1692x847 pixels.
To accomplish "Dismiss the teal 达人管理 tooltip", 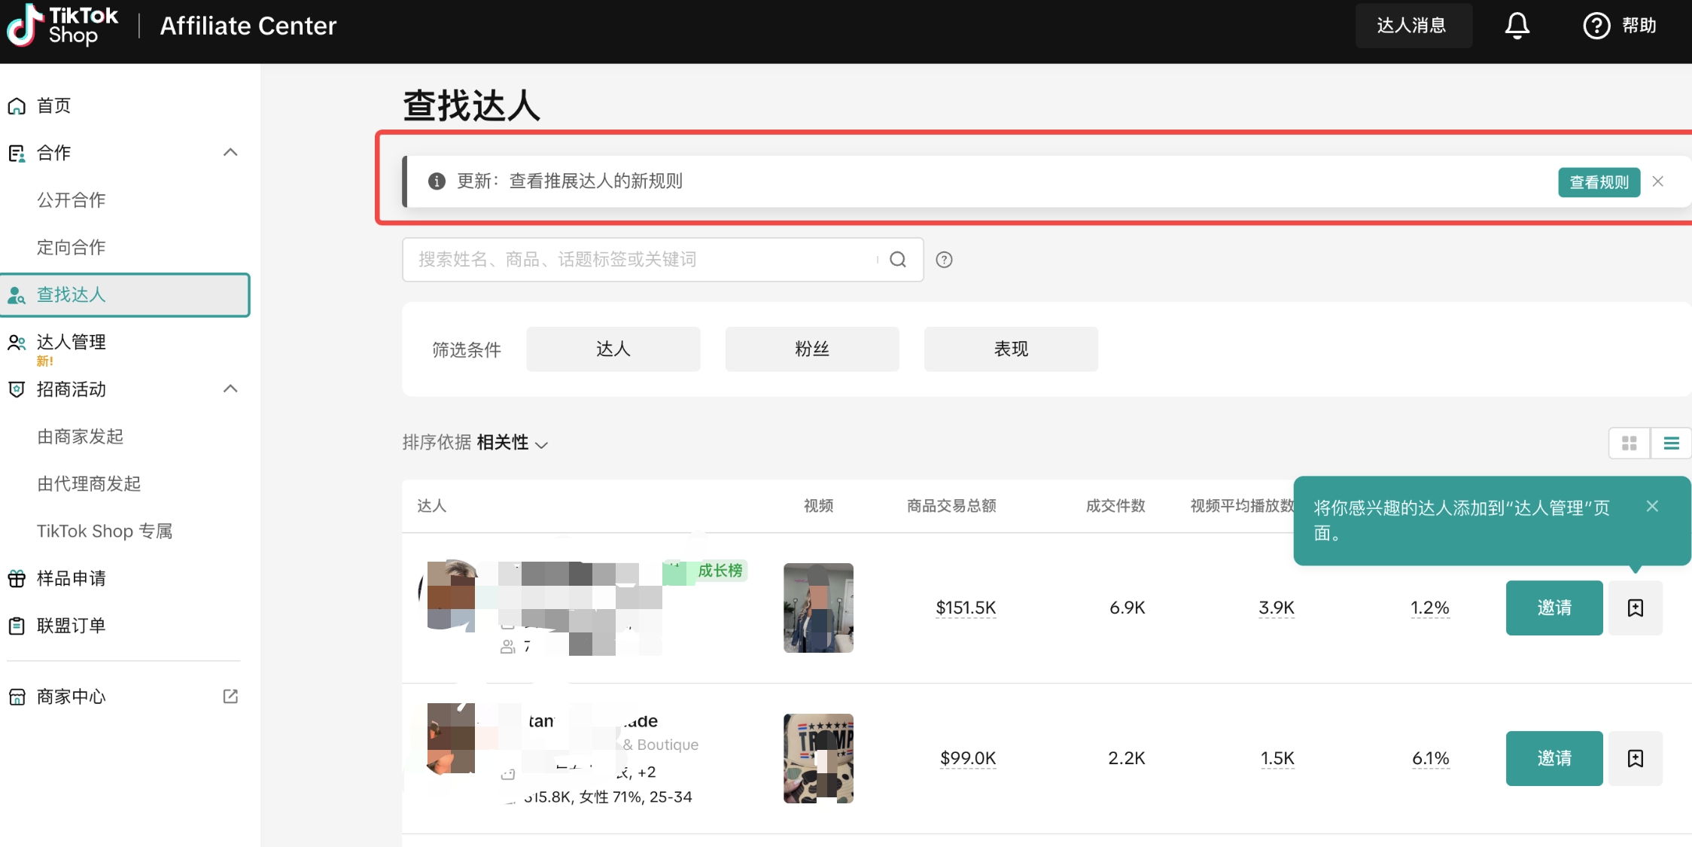I will [x=1652, y=506].
